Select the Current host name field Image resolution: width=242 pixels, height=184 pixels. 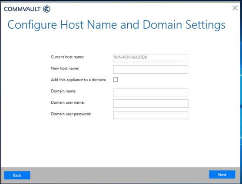[150, 58]
